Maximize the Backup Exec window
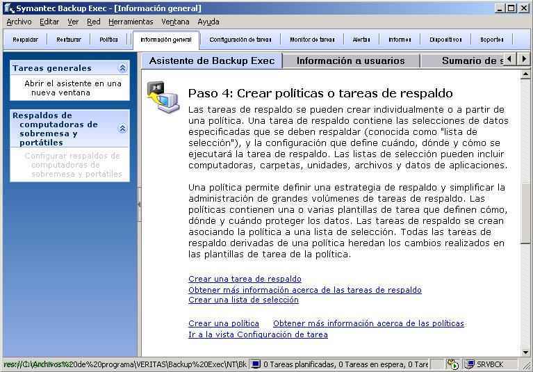 (x=511, y=8)
